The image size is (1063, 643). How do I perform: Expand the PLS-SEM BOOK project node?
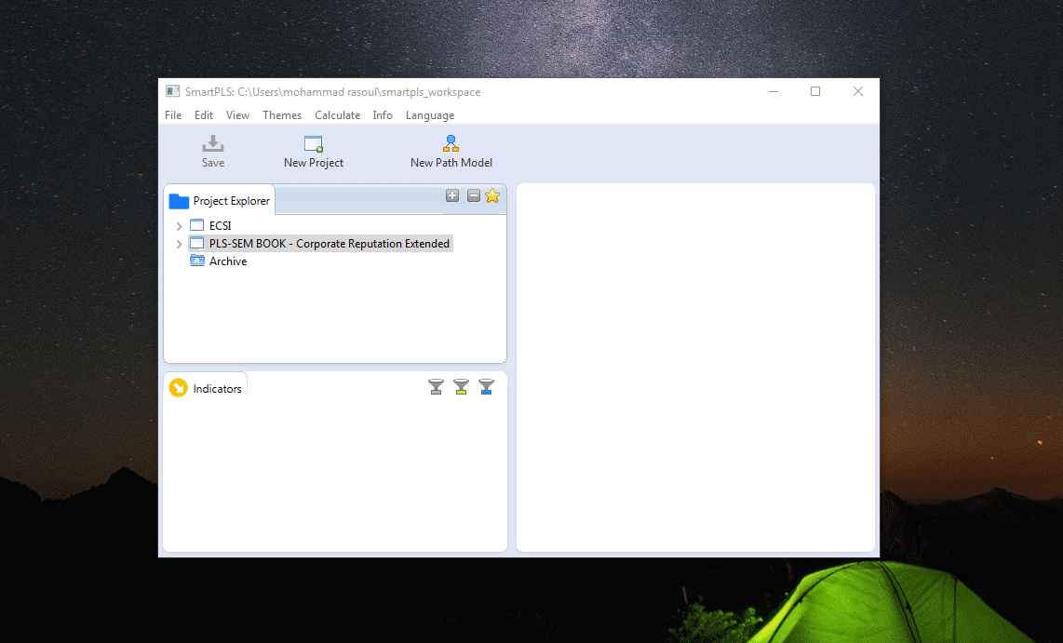click(x=179, y=244)
